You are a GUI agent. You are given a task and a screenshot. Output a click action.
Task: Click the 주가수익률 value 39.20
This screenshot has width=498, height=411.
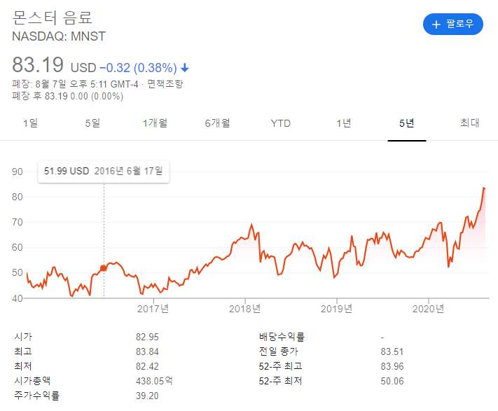(x=147, y=396)
